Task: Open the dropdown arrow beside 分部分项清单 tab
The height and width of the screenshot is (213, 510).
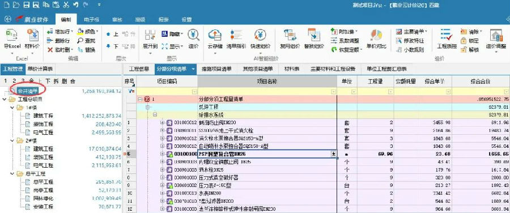Action: click(193, 69)
